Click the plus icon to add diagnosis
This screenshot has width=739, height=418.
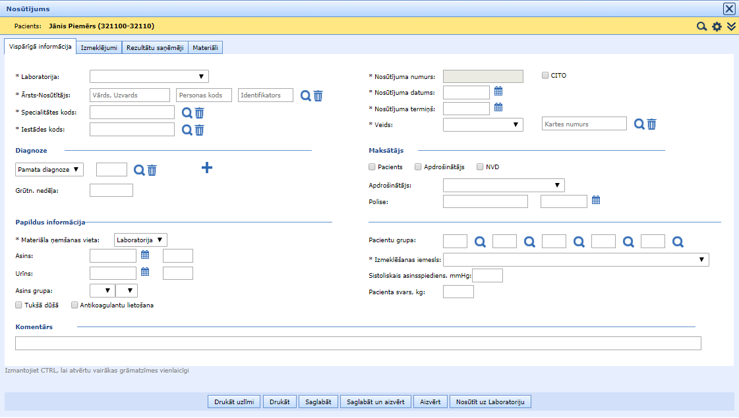(206, 168)
